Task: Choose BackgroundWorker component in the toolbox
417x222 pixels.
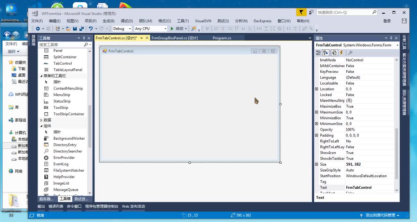Action: pyautogui.click(x=69, y=138)
